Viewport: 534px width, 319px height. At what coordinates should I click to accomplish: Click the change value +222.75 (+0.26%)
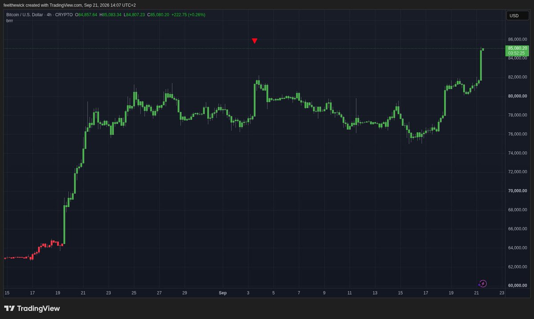(188, 15)
